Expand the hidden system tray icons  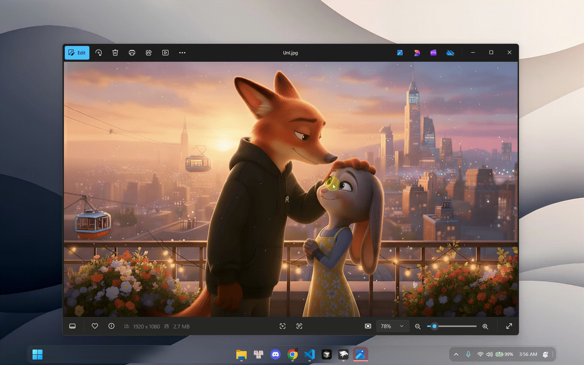tap(456, 354)
